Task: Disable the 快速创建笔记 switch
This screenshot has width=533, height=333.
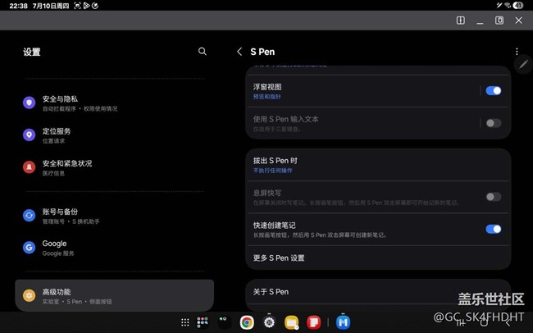Action: click(x=493, y=230)
